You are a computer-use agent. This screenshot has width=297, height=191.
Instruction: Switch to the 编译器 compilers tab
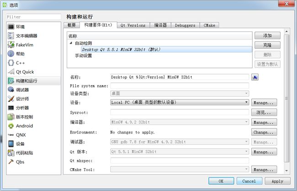160,26
